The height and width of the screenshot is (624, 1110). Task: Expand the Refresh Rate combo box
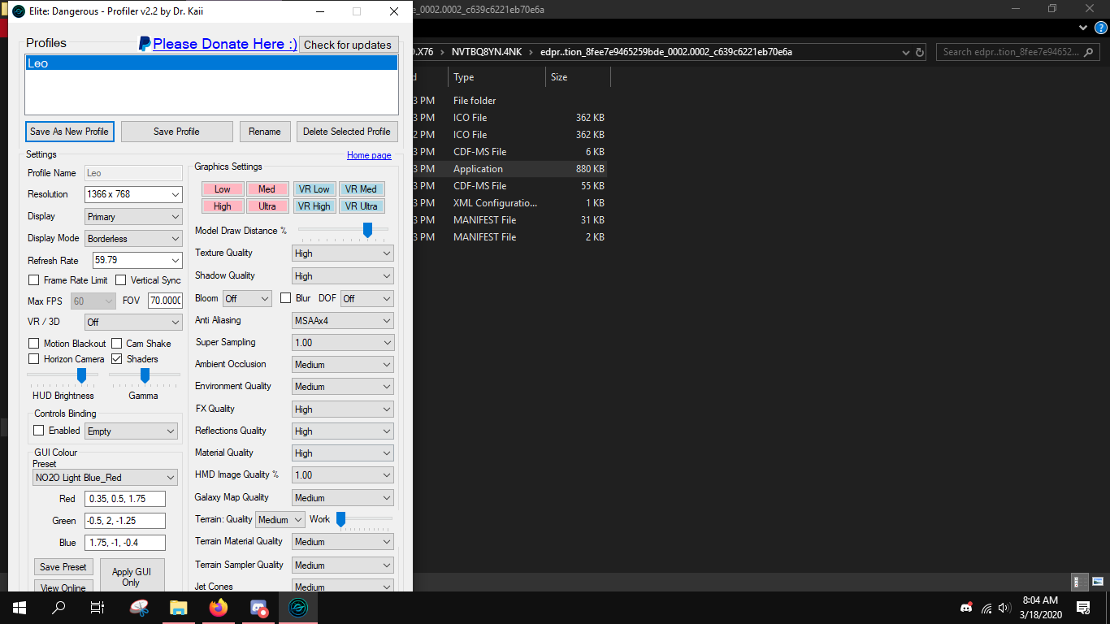pyautogui.click(x=176, y=260)
